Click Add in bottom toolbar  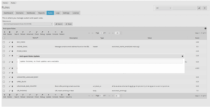(4, 96)
